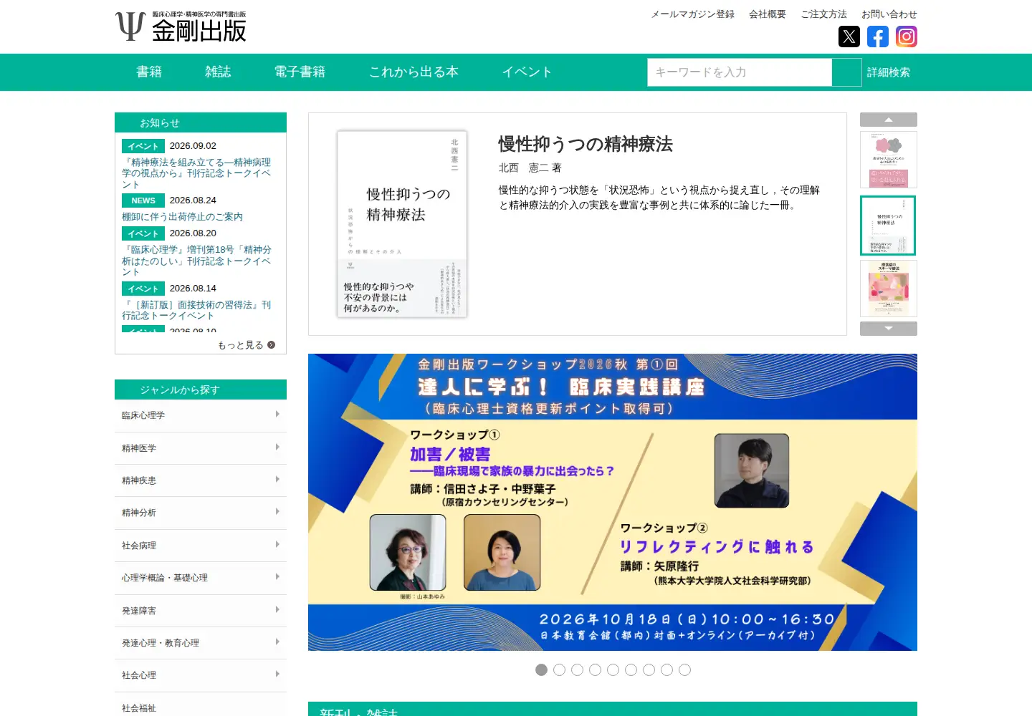The image size is (1032, 716).
Task: Open the 書籍 menu item
Action: pyautogui.click(x=149, y=72)
